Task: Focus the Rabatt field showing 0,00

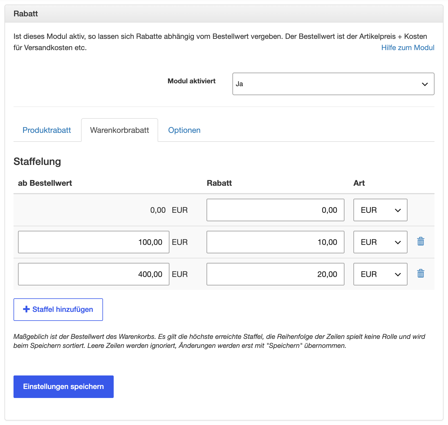Action: (275, 210)
